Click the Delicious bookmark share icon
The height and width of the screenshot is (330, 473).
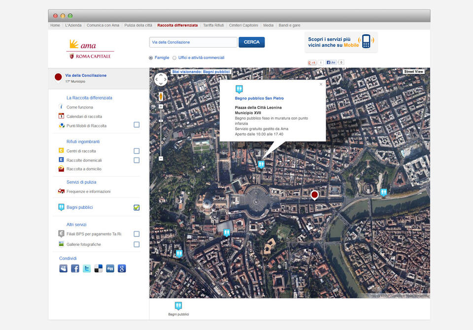pyautogui.click(x=99, y=268)
